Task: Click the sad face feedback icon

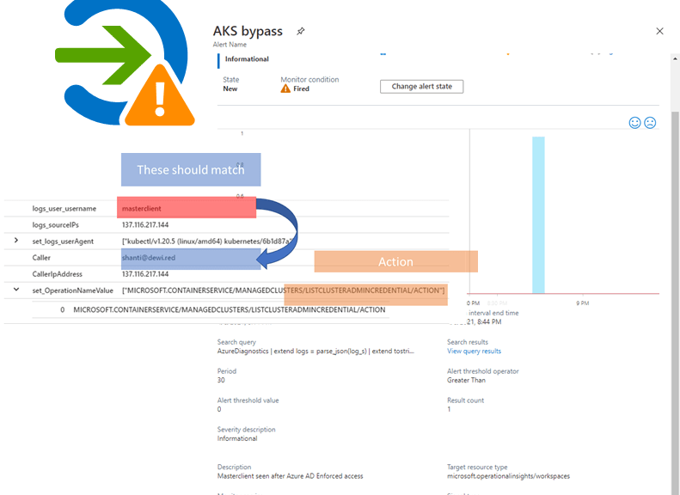Action: click(651, 123)
